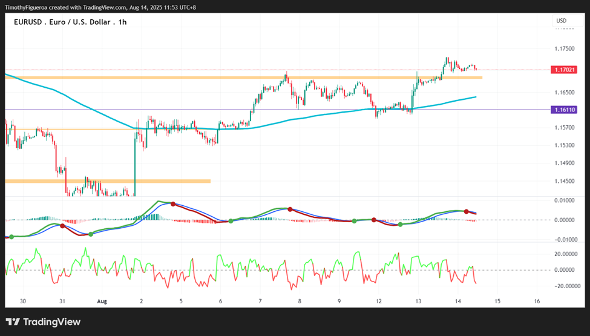
Task: Click date 16 on the time axis
Action: click(537, 301)
